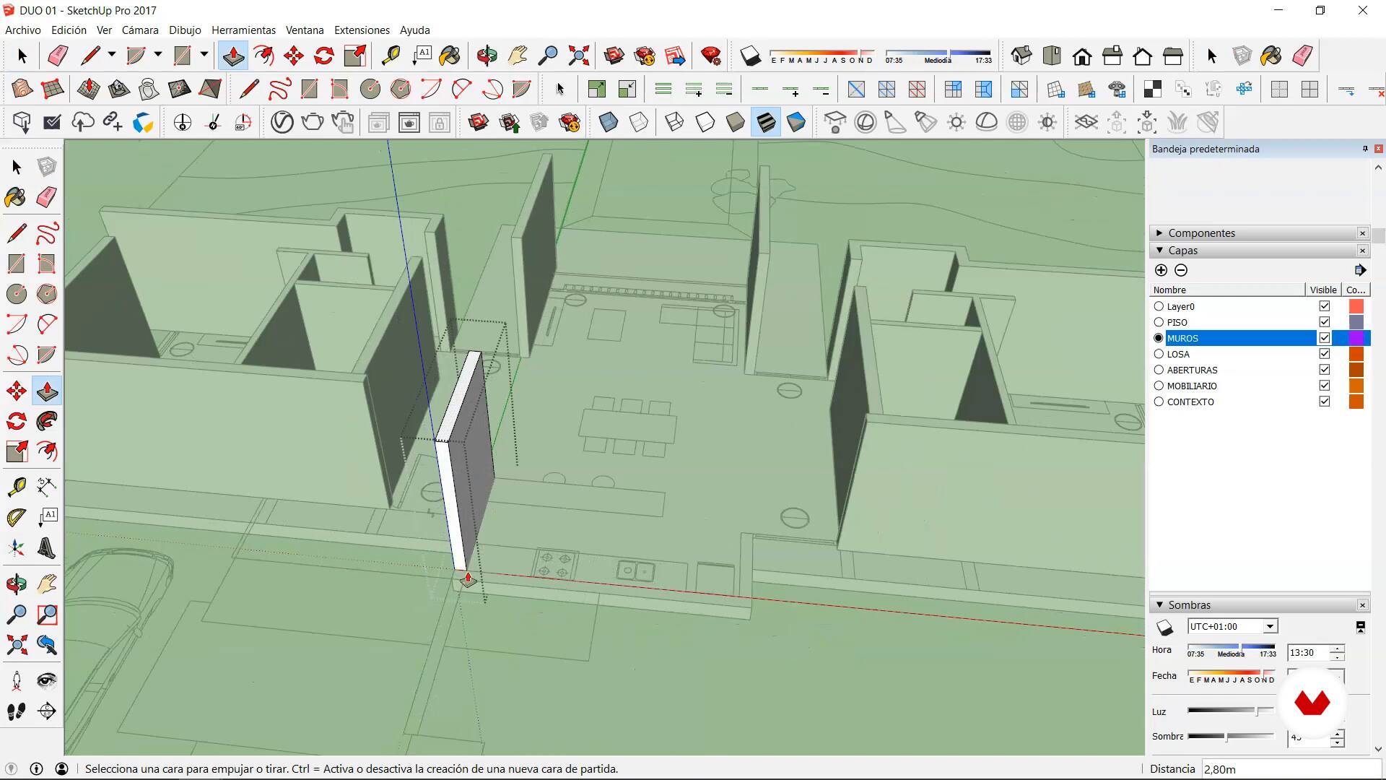This screenshot has height=780, width=1386.
Task: Click the 13:30 time field in Sombras
Action: [x=1309, y=652]
